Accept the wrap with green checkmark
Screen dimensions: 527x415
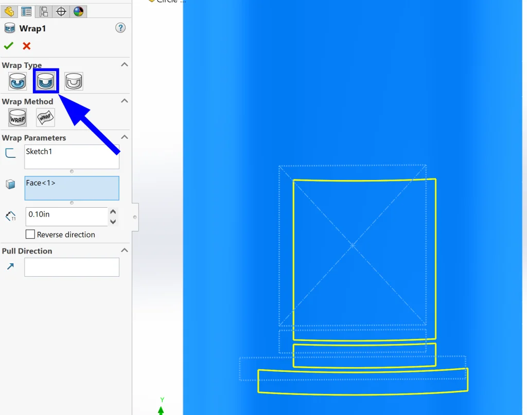point(9,46)
